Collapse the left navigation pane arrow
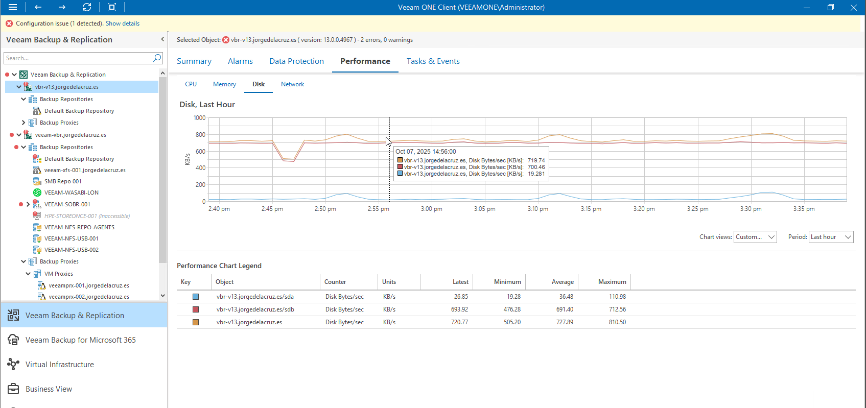Viewport: 866px width, 408px height. click(162, 39)
